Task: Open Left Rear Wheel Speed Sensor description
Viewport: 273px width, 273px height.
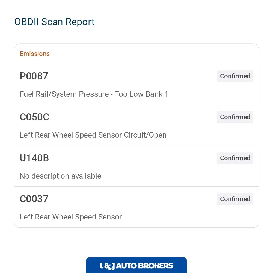Action: (71, 217)
